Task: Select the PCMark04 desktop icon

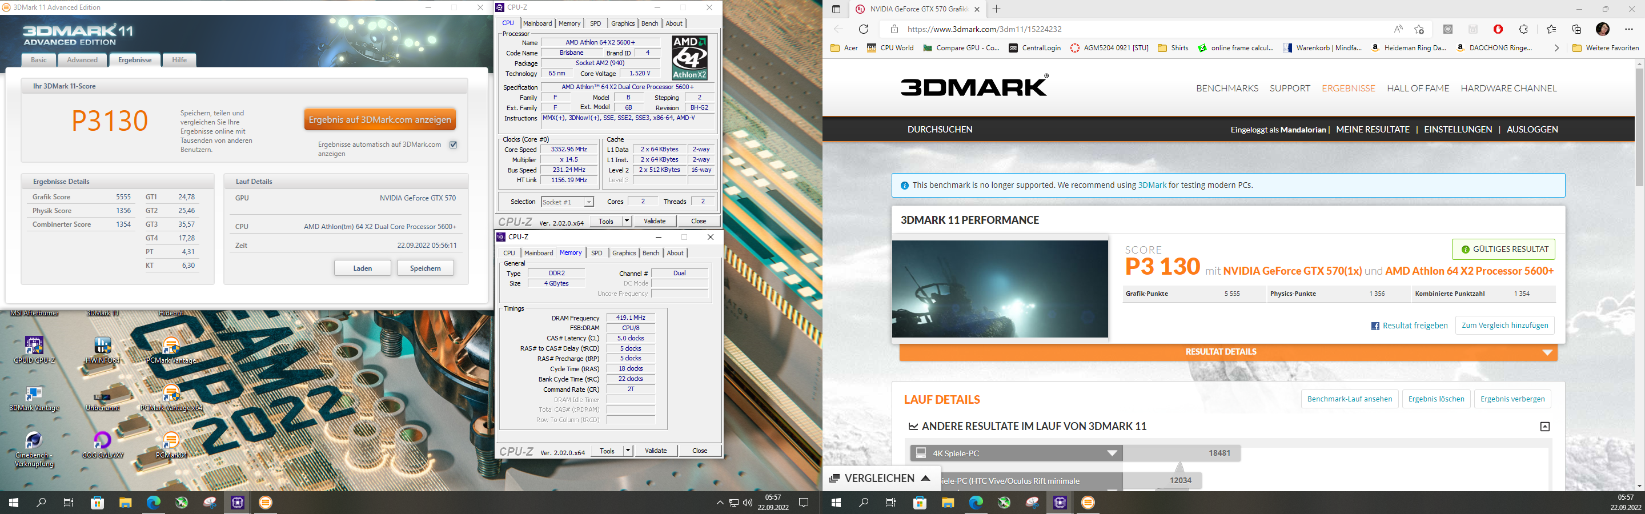Action: (171, 445)
